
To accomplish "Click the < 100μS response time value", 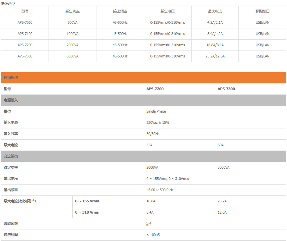I will pos(153,235).
